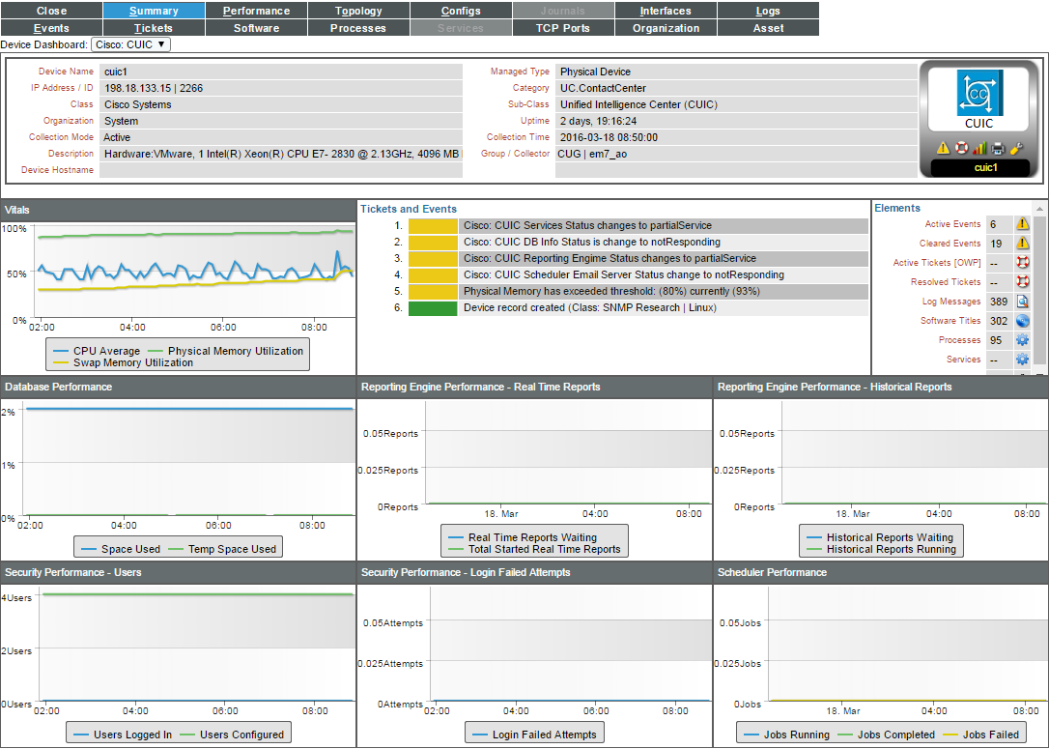Screen dimensions: 1049x749
Task: View the Processes tab
Action: tap(358, 28)
